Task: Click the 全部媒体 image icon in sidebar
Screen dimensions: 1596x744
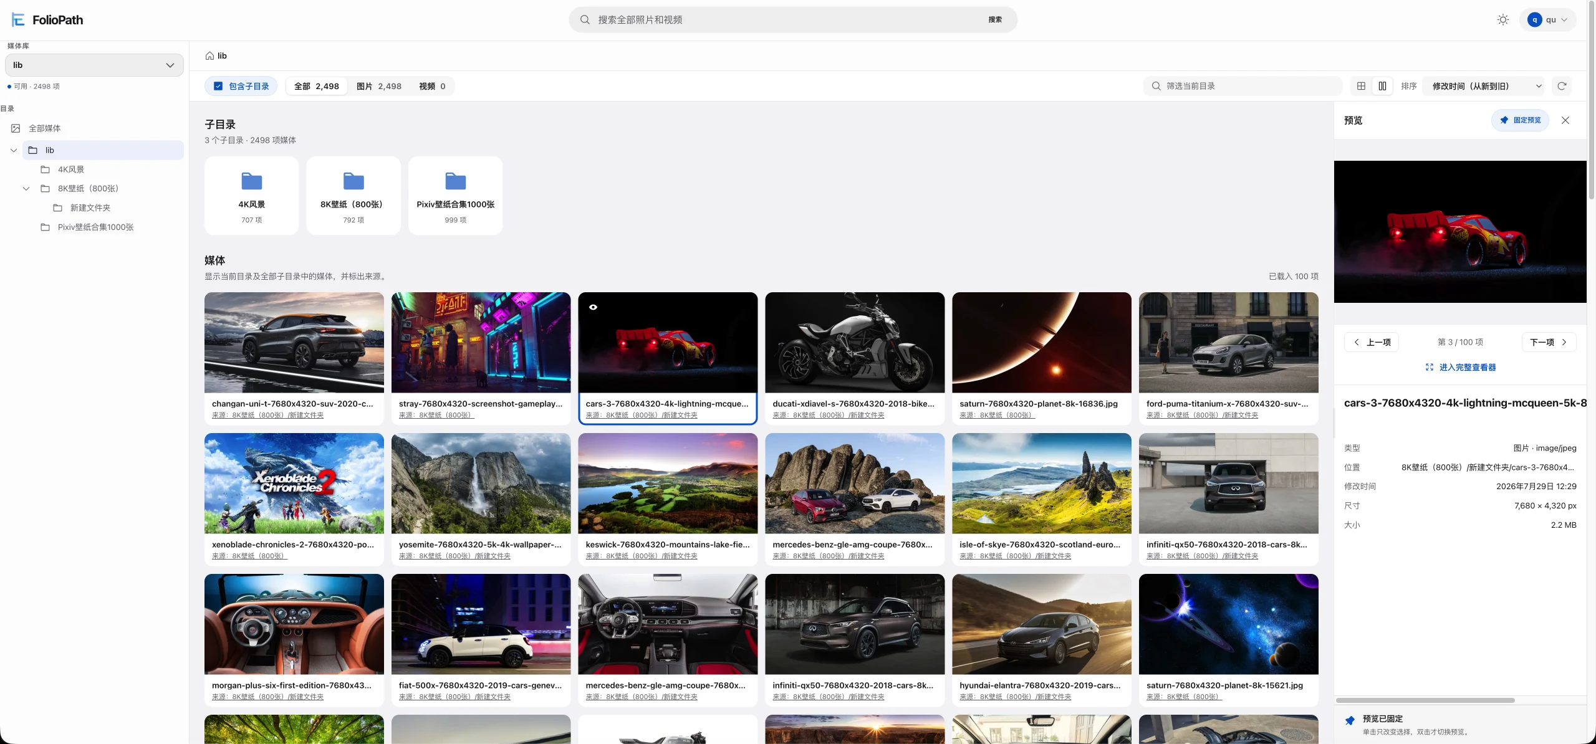Action: (16, 128)
